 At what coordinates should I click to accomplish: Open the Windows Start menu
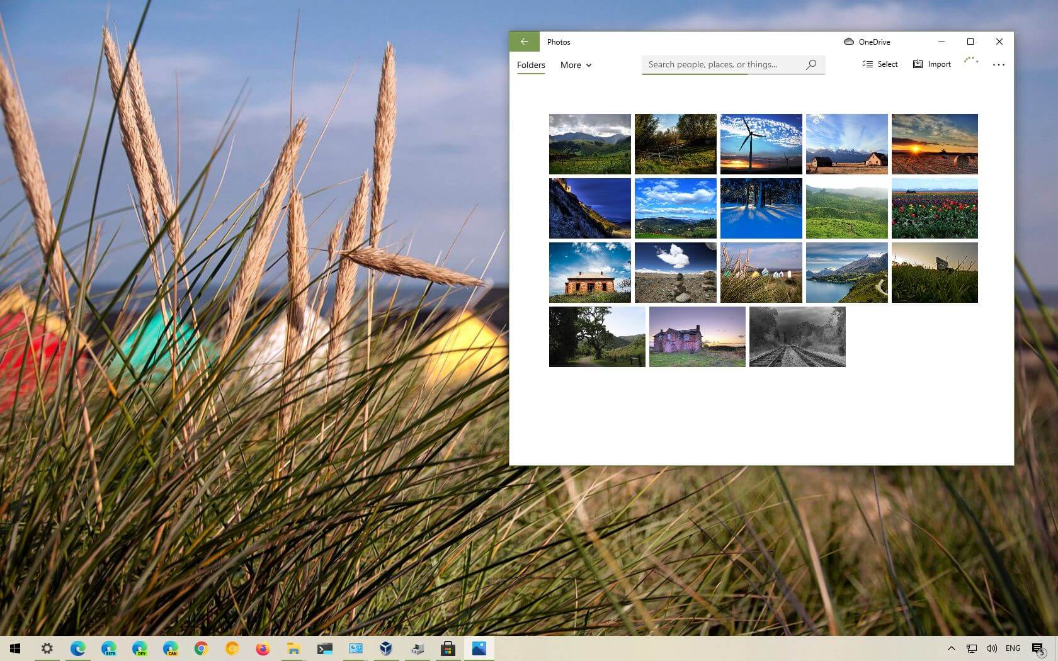pos(13,648)
